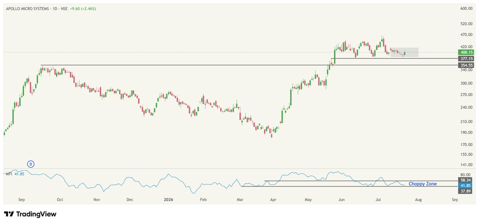Click the 300.00 price scale label
The image size is (479, 224).
click(467, 83)
